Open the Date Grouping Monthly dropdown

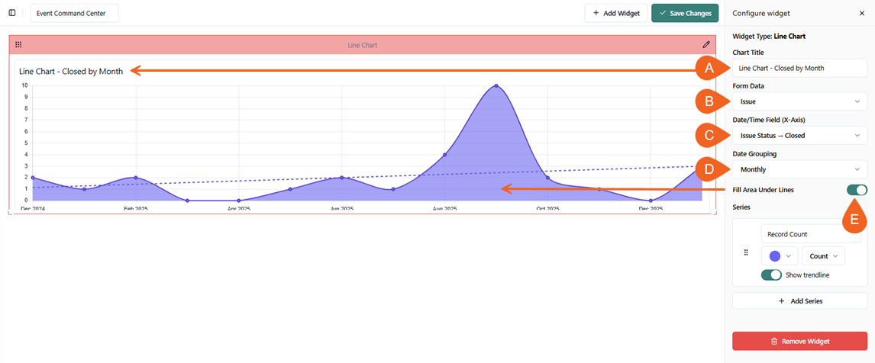(799, 169)
